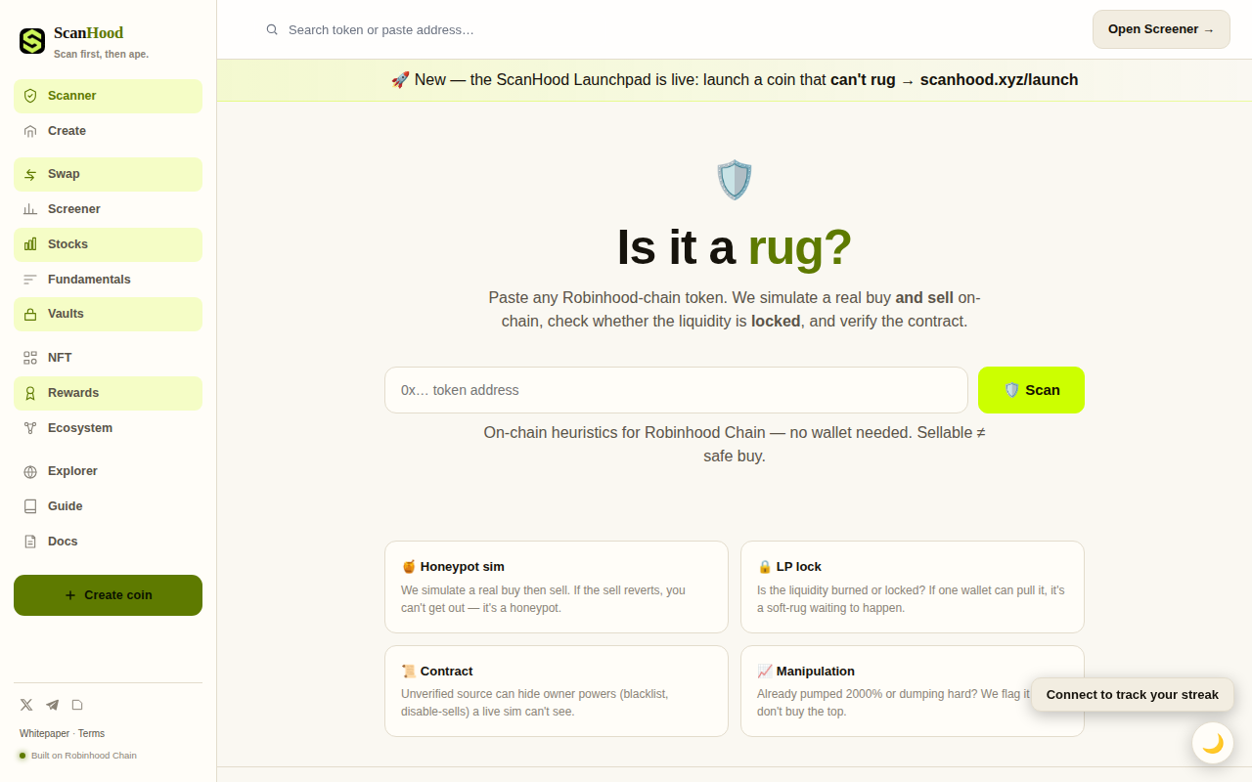1252x782 pixels.
Task: Follow the scanhood.xyz/launch banner link
Action: (x=999, y=80)
